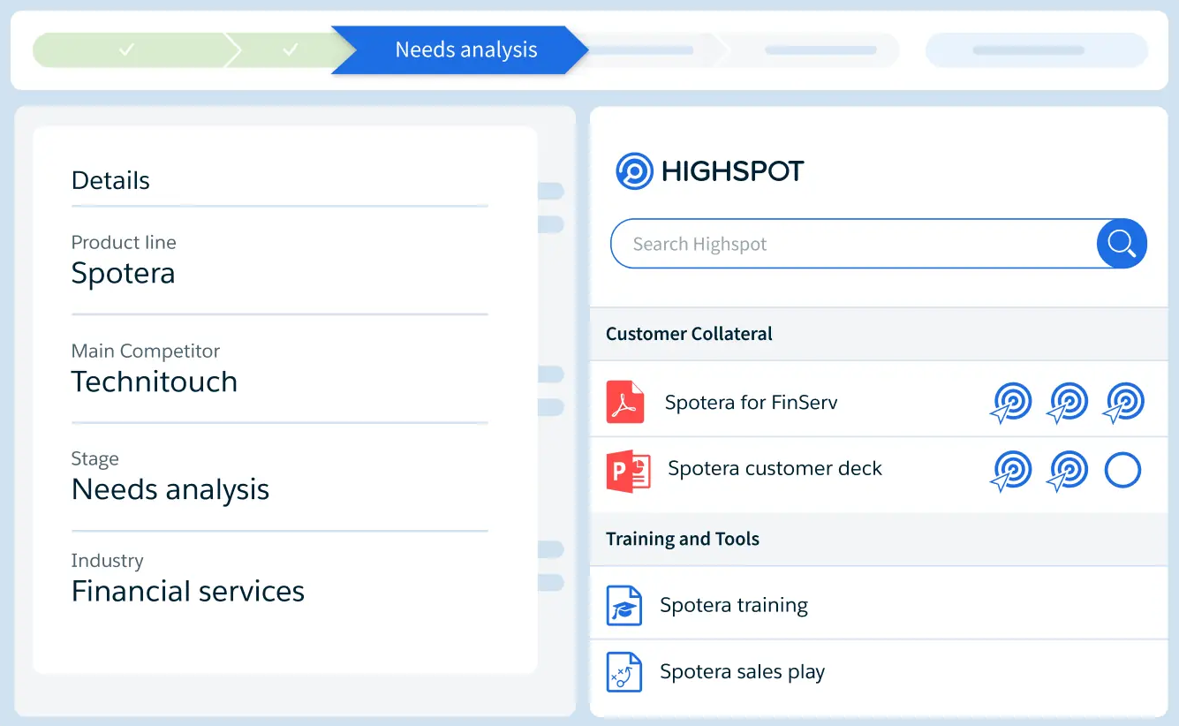The width and height of the screenshot is (1179, 726).
Task: Click first target icon in Spotera for FinServ row
Action: (x=1010, y=403)
